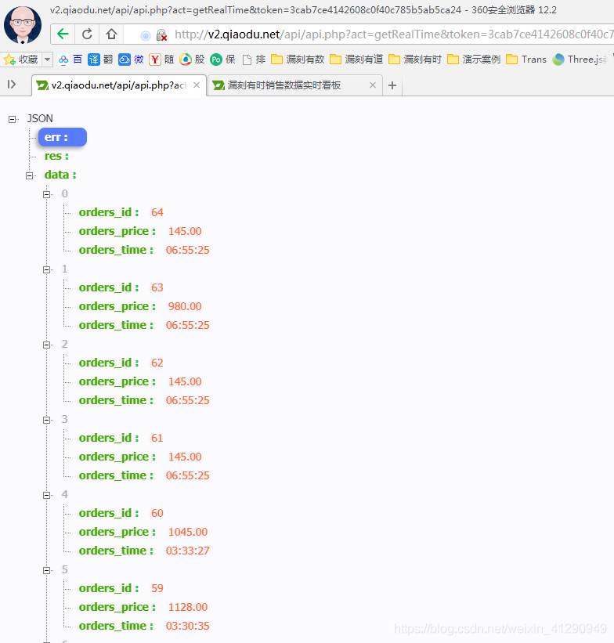The height and width of the screenshot is (643, 614).
Task: Collapse the data node
Action: click(x=30, y=175)
